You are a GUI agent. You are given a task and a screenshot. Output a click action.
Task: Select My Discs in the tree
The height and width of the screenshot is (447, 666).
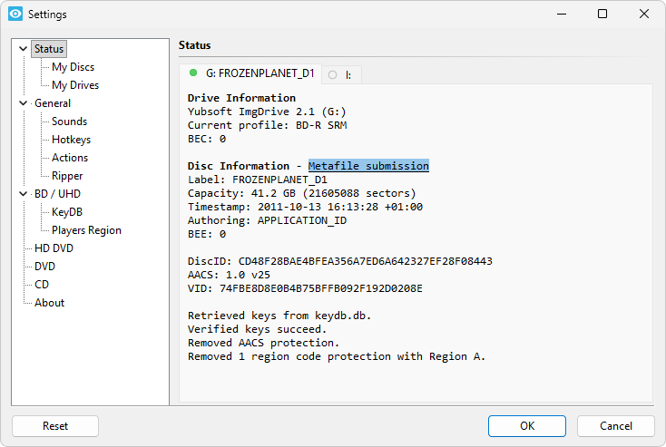[x=73, y=67]
